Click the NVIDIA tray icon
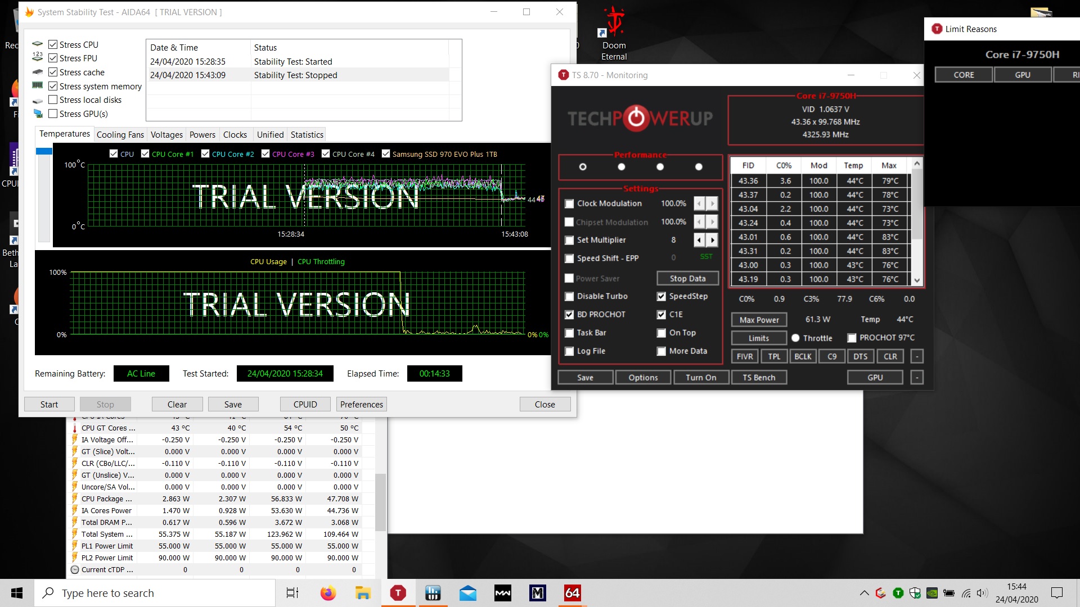The image size is (1080, 607). (x=932, y=593)
